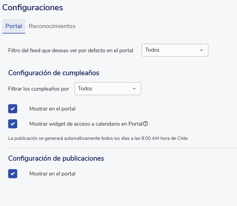This screenshot has height=206, width=237.
Task: Click the 'Filtrar los cumpleaños por' label
Action: [39, 89]
